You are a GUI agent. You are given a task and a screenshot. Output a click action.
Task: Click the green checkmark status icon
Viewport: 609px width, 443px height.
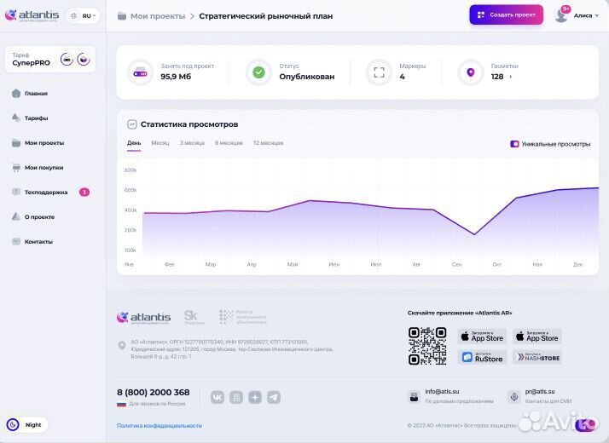point(258,72)
